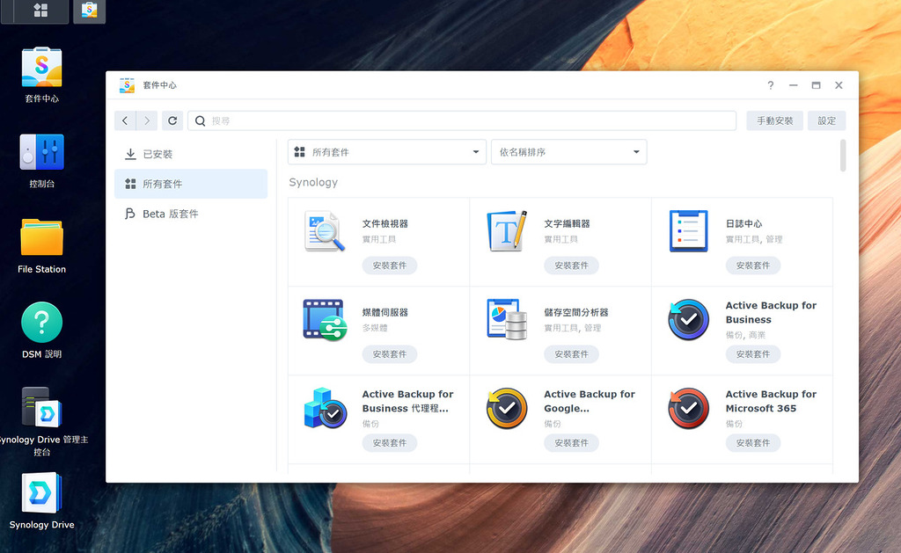Select Beta 版套件 in the sidebar
Screen dimensions: 901x553
tap(191, 214)
